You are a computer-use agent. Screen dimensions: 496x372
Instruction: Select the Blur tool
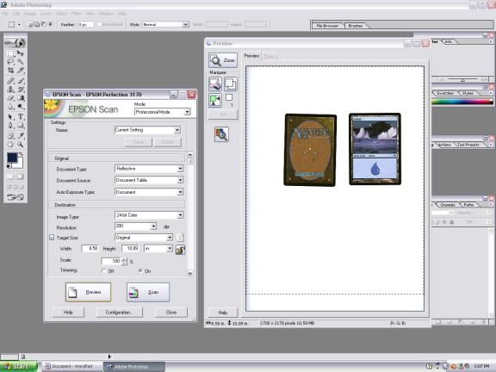pos(10,107)
